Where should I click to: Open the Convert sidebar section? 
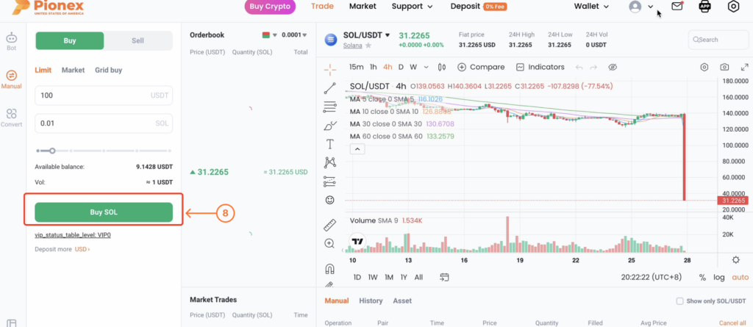pyautogui.click(x=12, y=118)
